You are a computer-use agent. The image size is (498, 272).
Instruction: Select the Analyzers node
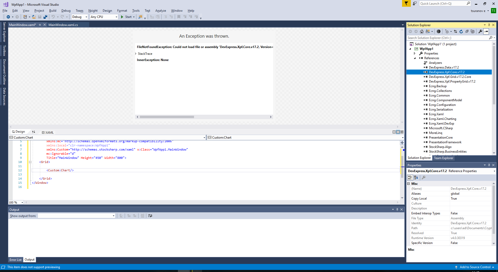click(x=435, y=63)
